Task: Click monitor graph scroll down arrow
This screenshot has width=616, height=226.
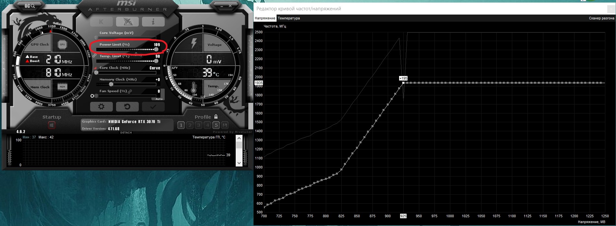Action: click(239, 163)
